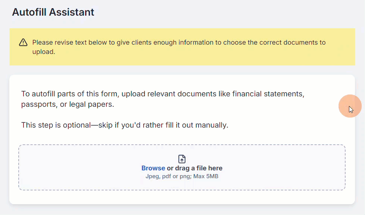Click the word 'upload.' ending the yellow banner

tap(44, 52)
